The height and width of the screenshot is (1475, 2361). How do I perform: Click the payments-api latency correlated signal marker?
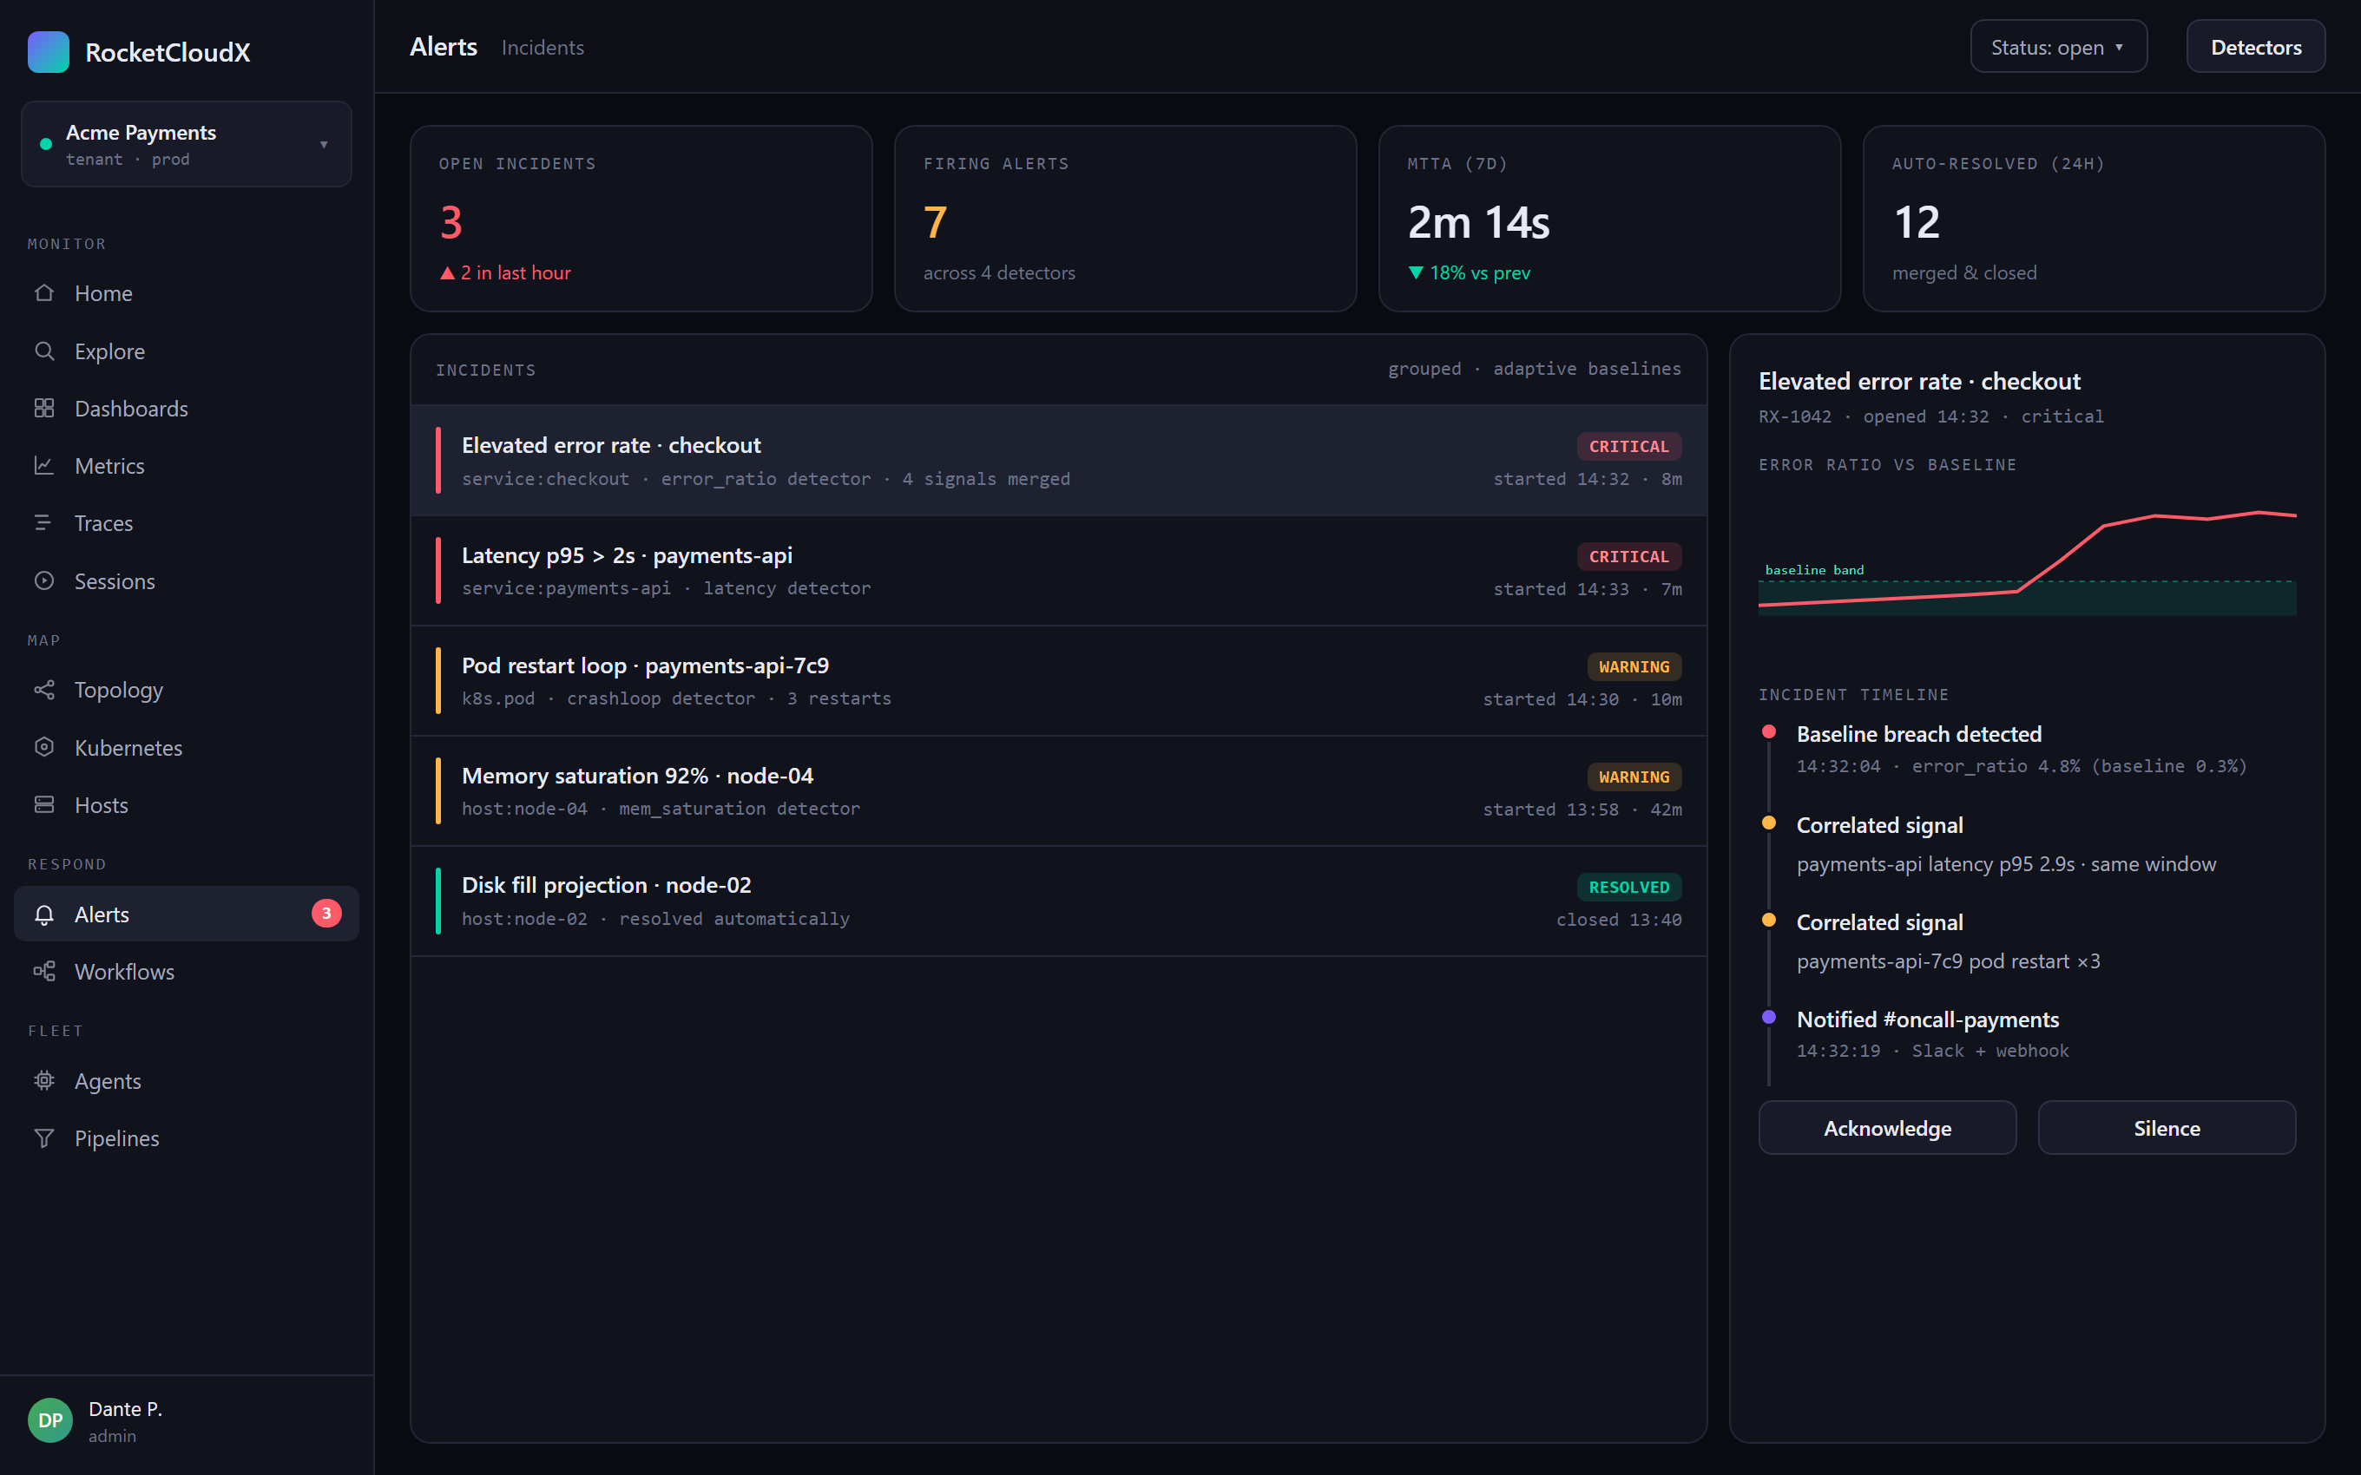point(1769,823)
